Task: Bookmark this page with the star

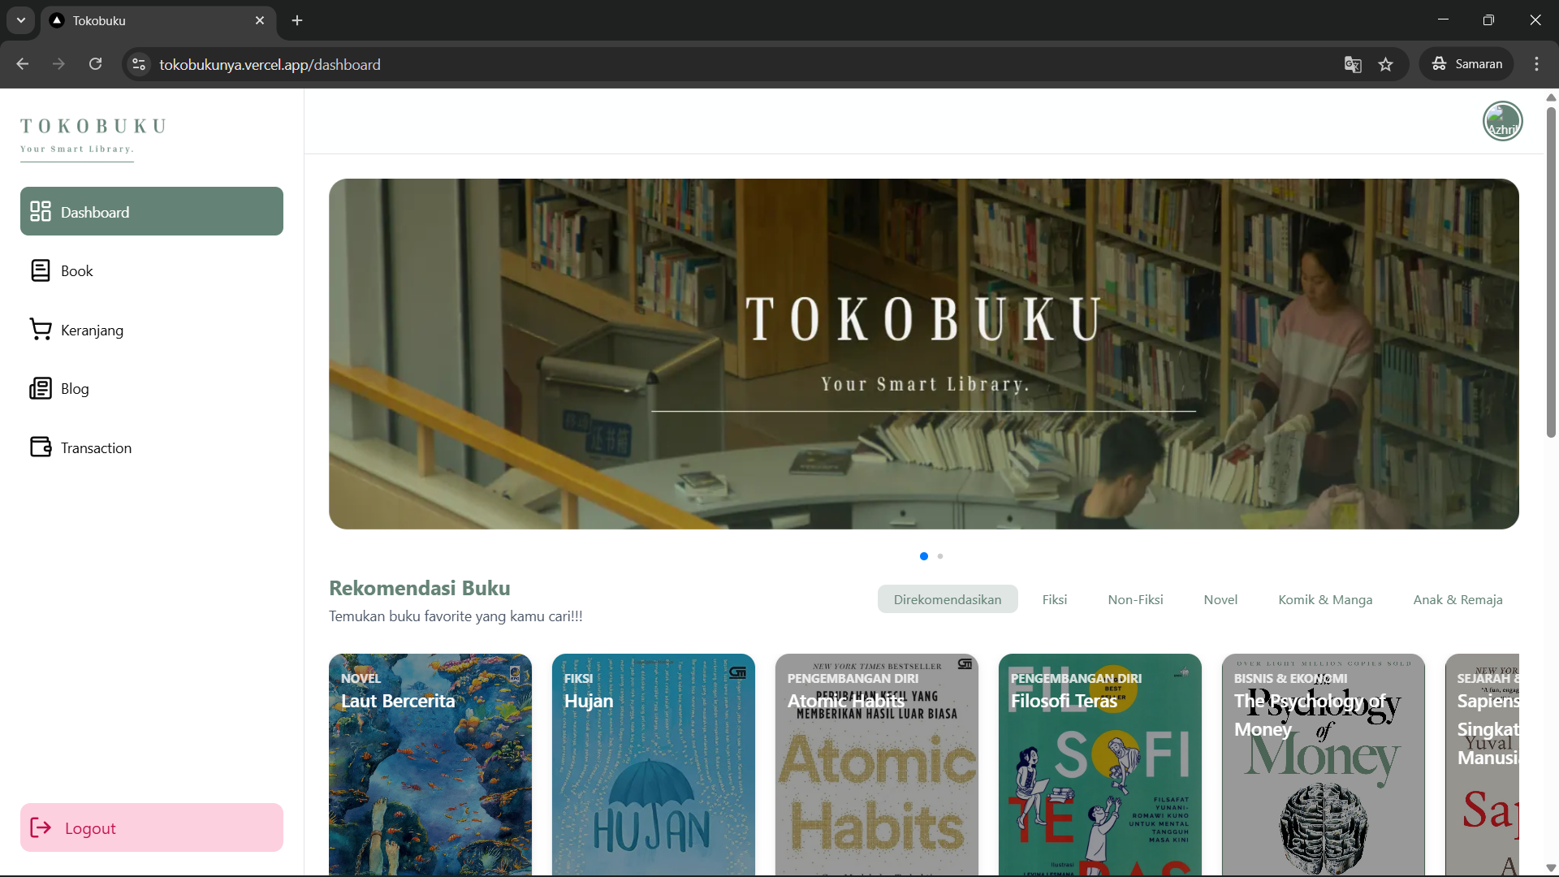Action: coord(1386,64)
